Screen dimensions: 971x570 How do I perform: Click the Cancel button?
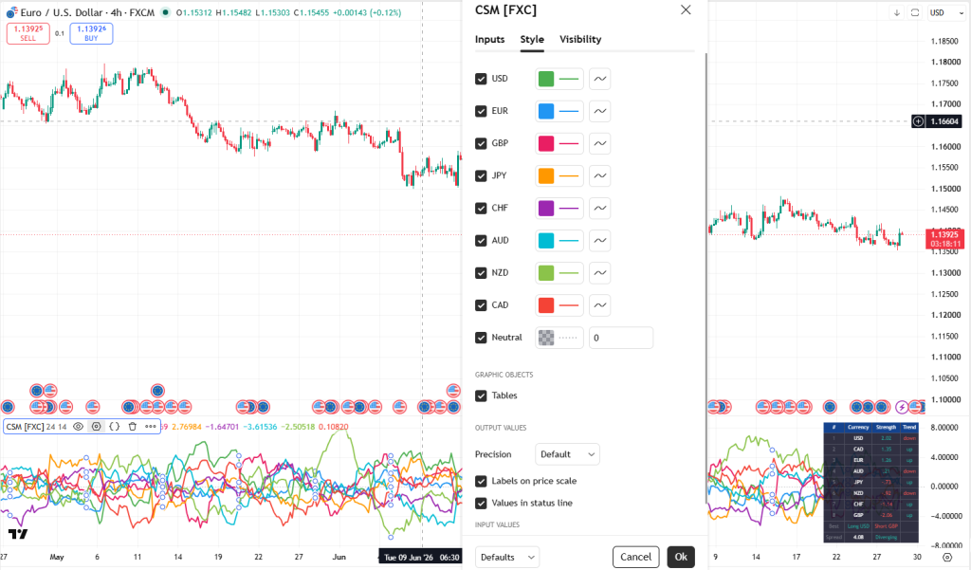(636, 557)
